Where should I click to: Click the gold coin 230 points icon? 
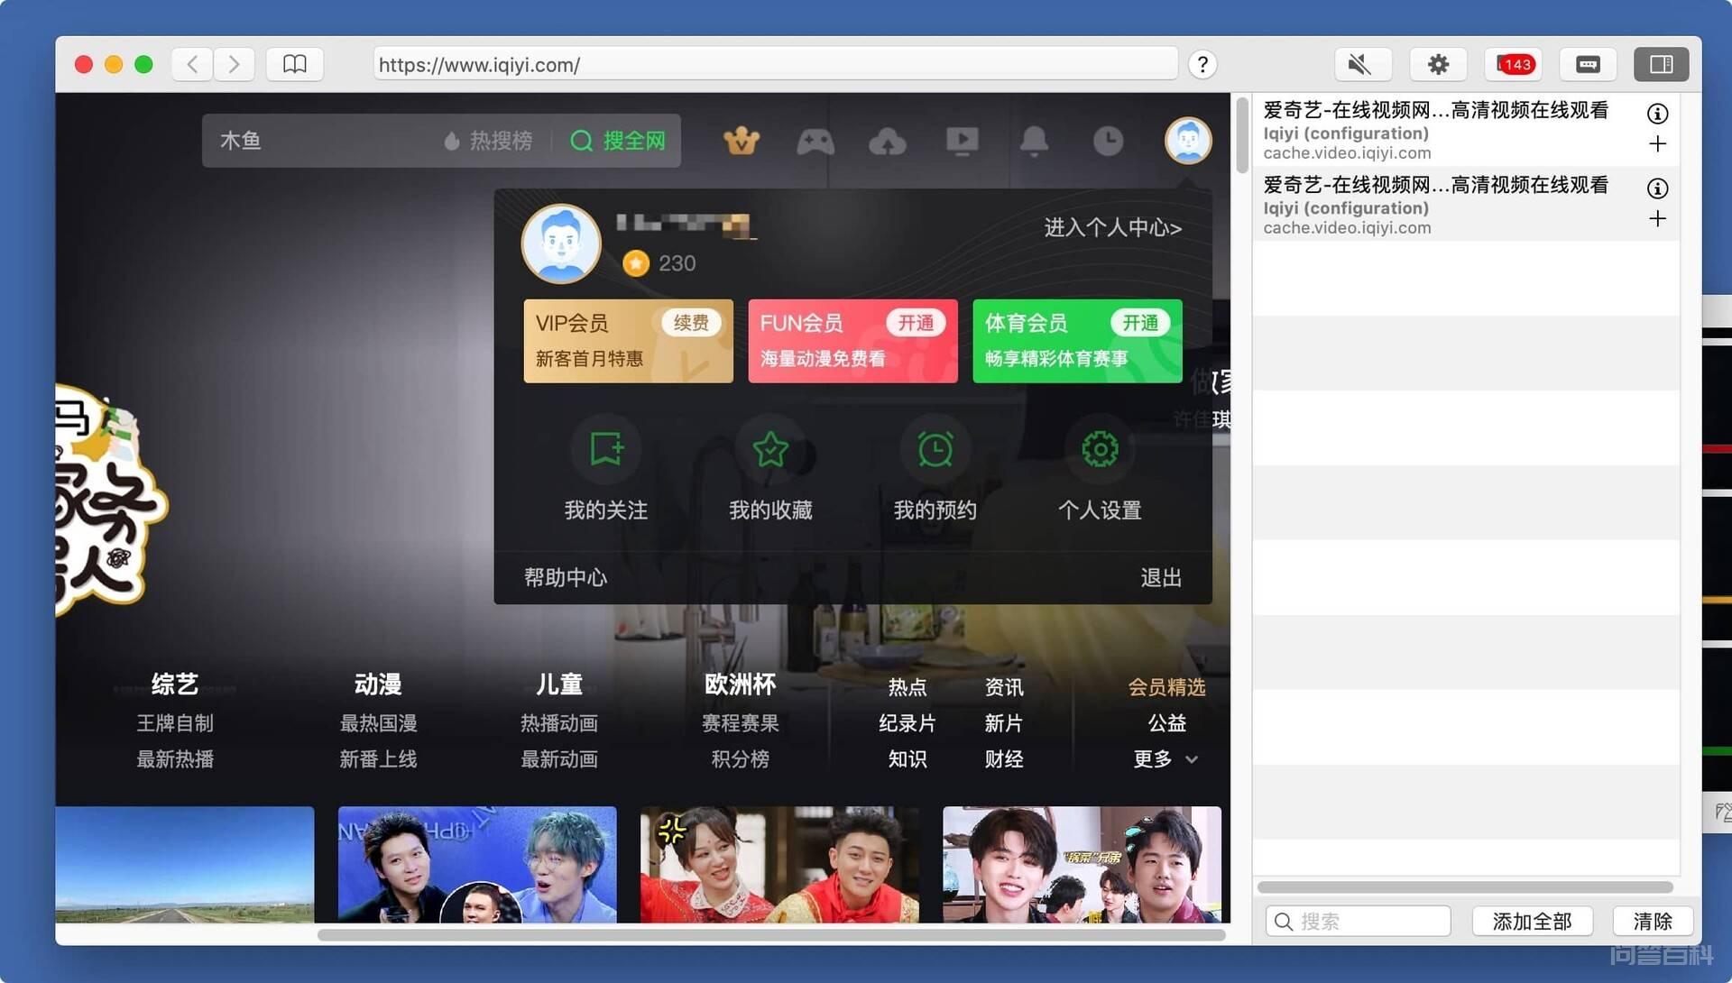click(636, 263)
